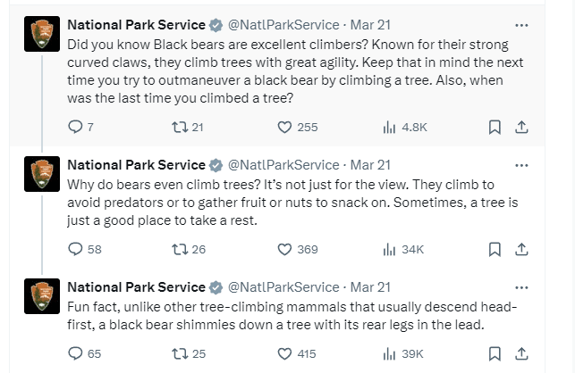The width and height of the screenshot is (575, 373).
Task: Like the tweet with 369 likes
Action: point(285,250)
